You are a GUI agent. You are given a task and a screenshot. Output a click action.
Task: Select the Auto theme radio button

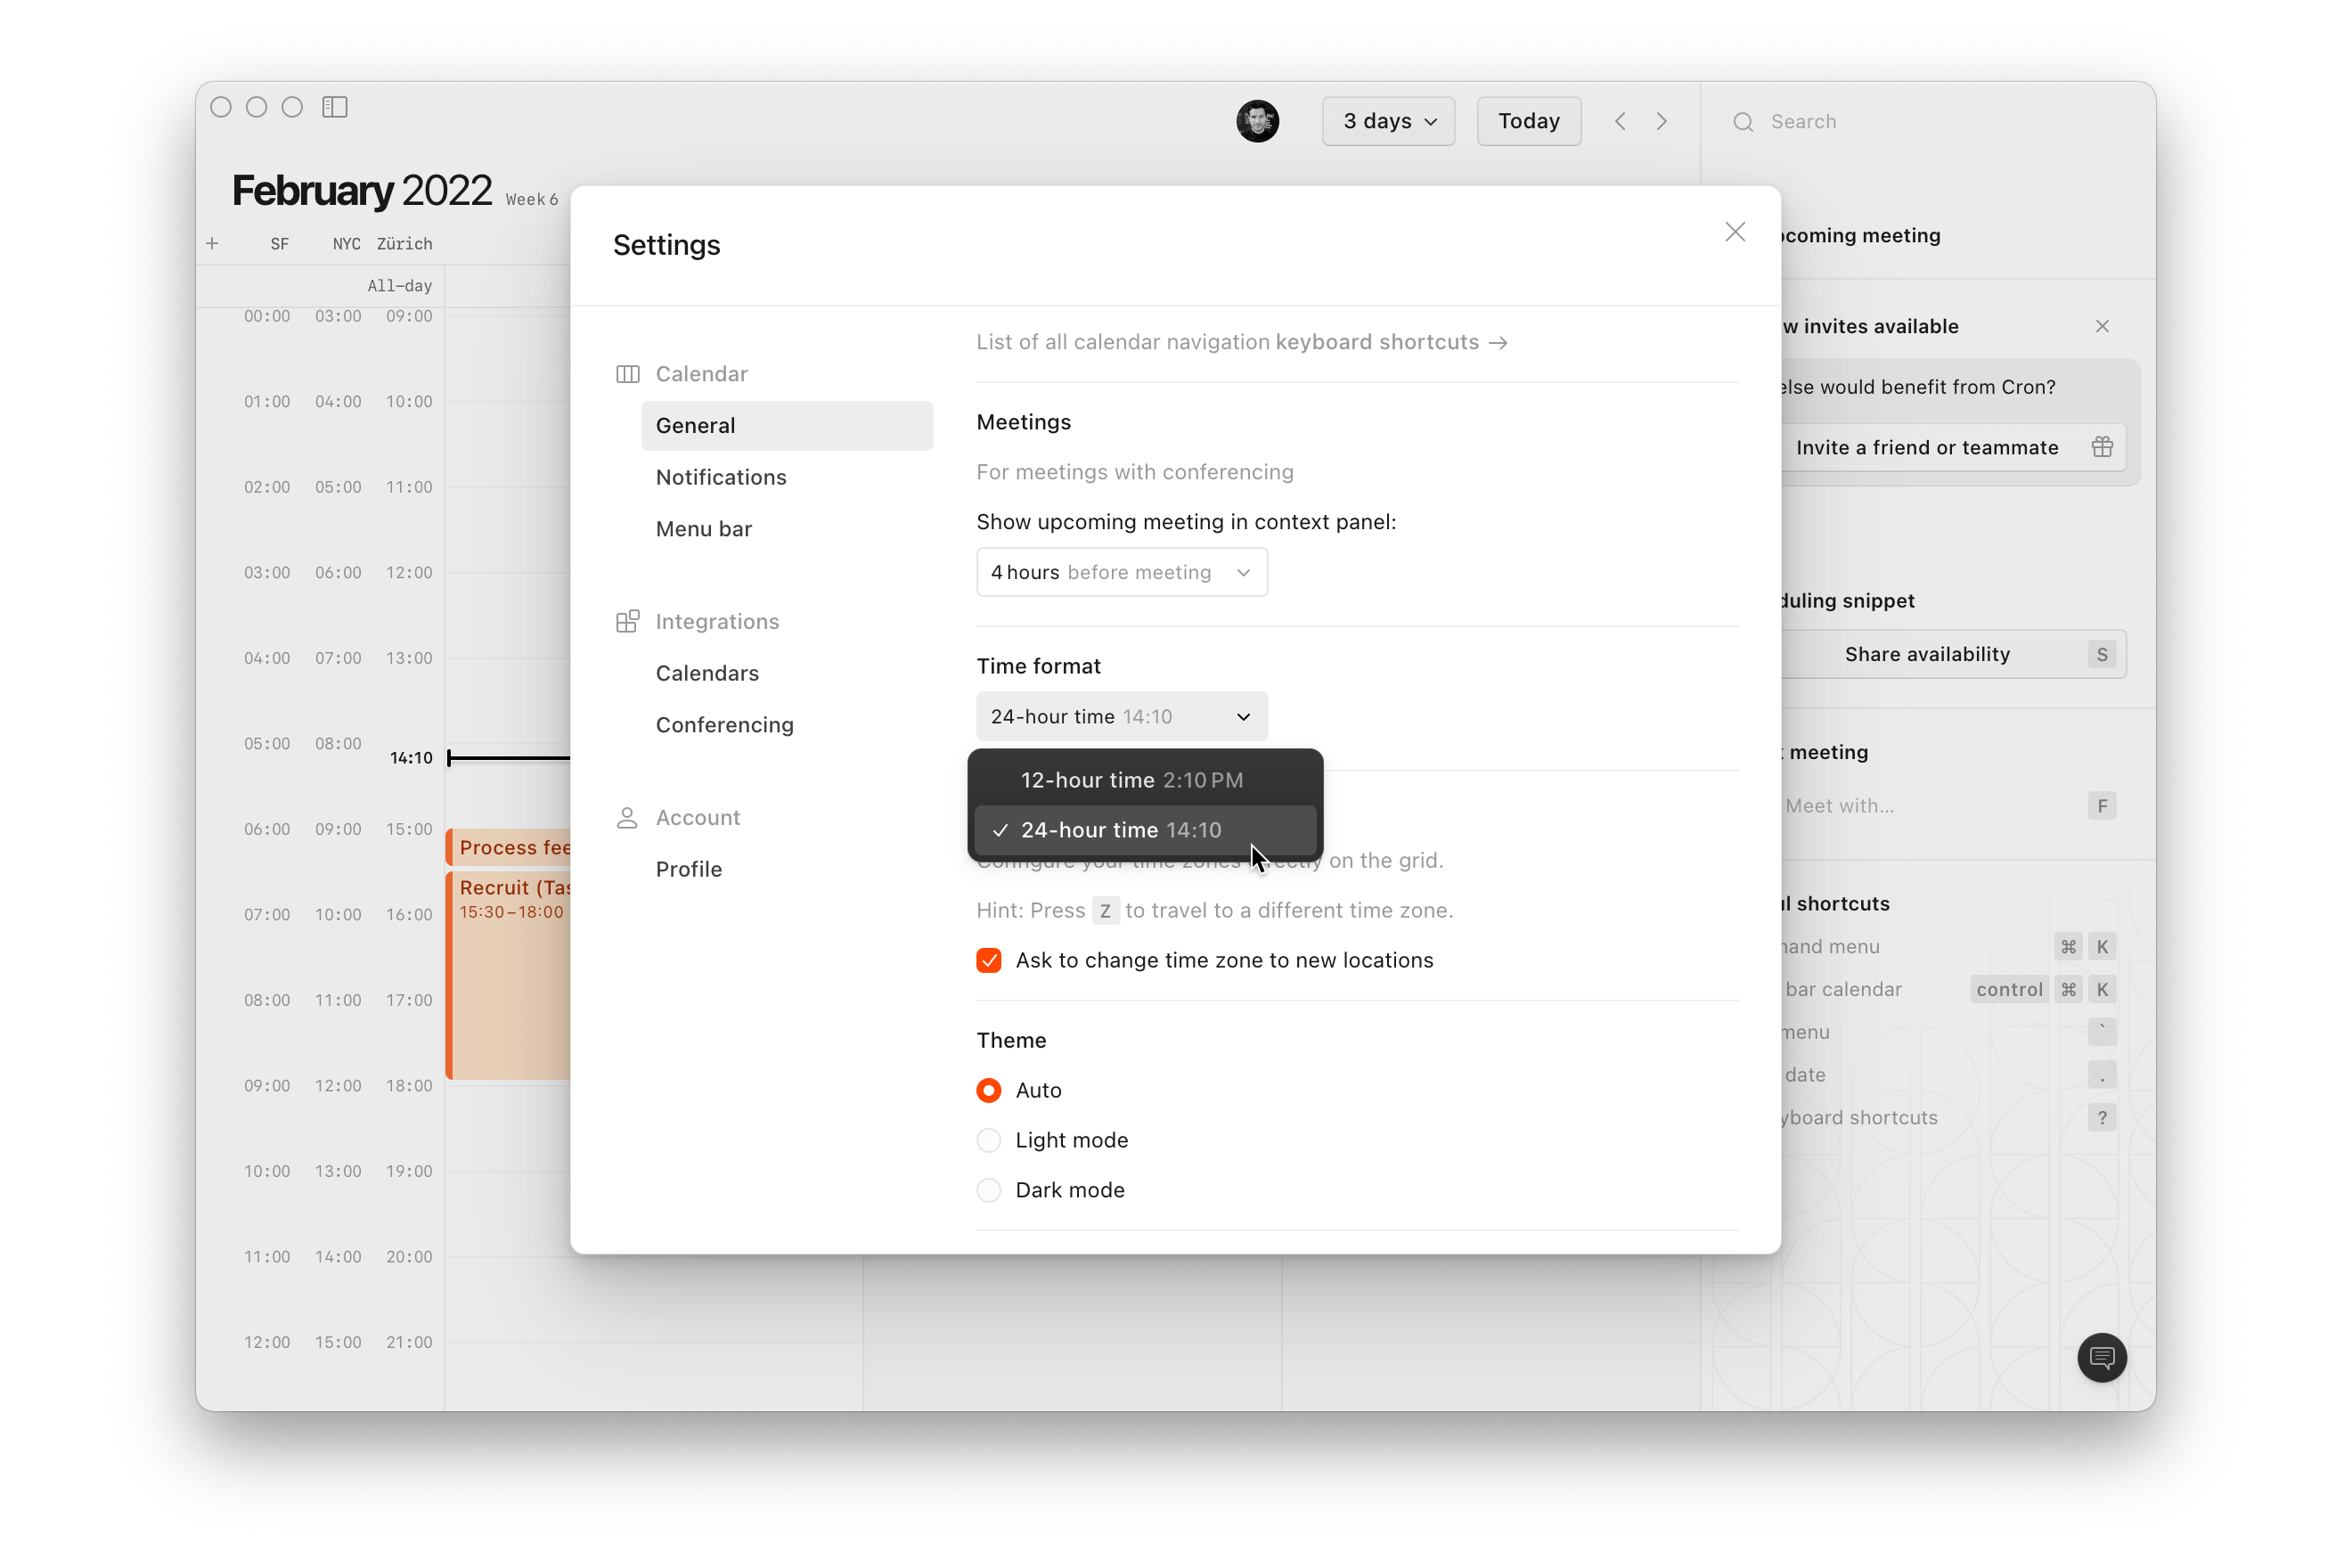(x=989, y=1090)
